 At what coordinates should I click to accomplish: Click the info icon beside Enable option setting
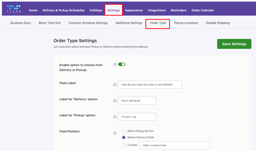[115, 64]
